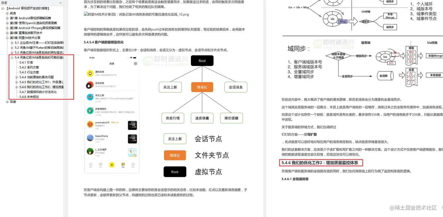This screenshot has width=443, height=217.
Task: Jump to 5.4.5 我们的优化工作1
Action: 42,82
